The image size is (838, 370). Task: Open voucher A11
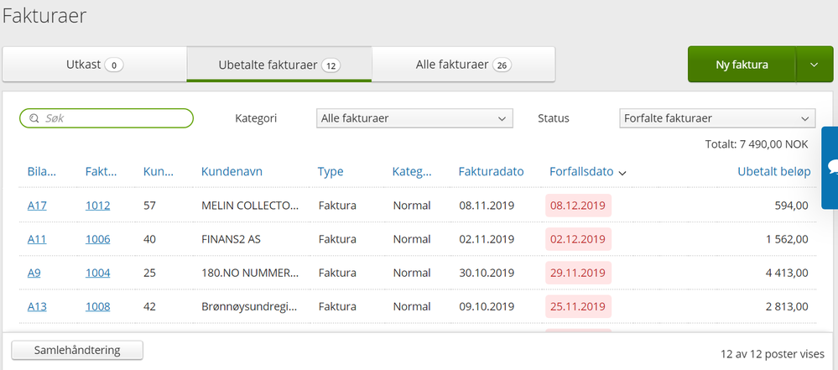pos(37,239)
